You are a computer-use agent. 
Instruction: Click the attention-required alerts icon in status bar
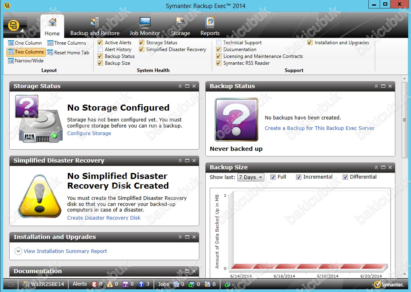(126, 284)
